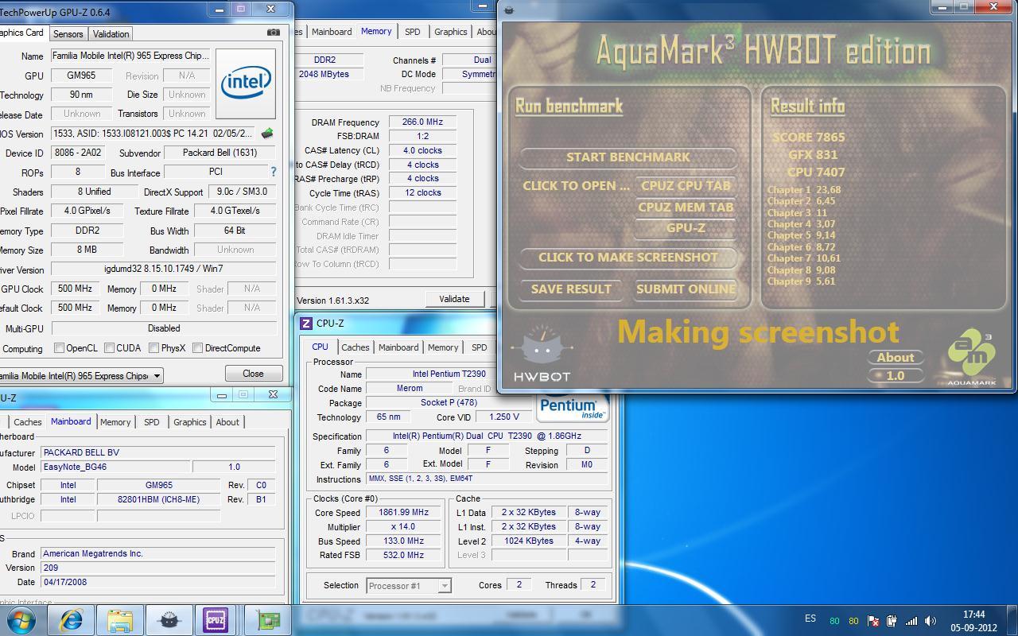Click the 1.0 version label in AquaMark
The width and height of the screenshot is (1018, 636).
point(896,375)
